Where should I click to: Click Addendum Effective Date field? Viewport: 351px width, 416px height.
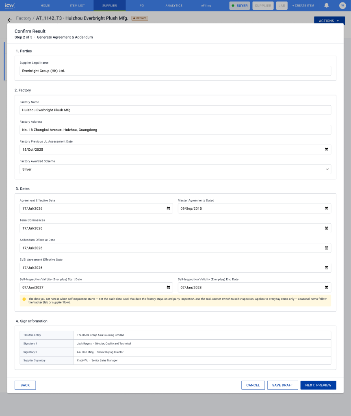click(x=175, y=248)
